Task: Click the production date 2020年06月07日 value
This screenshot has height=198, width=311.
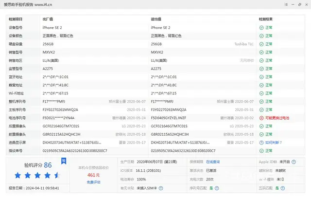Action: coord(157,162)
